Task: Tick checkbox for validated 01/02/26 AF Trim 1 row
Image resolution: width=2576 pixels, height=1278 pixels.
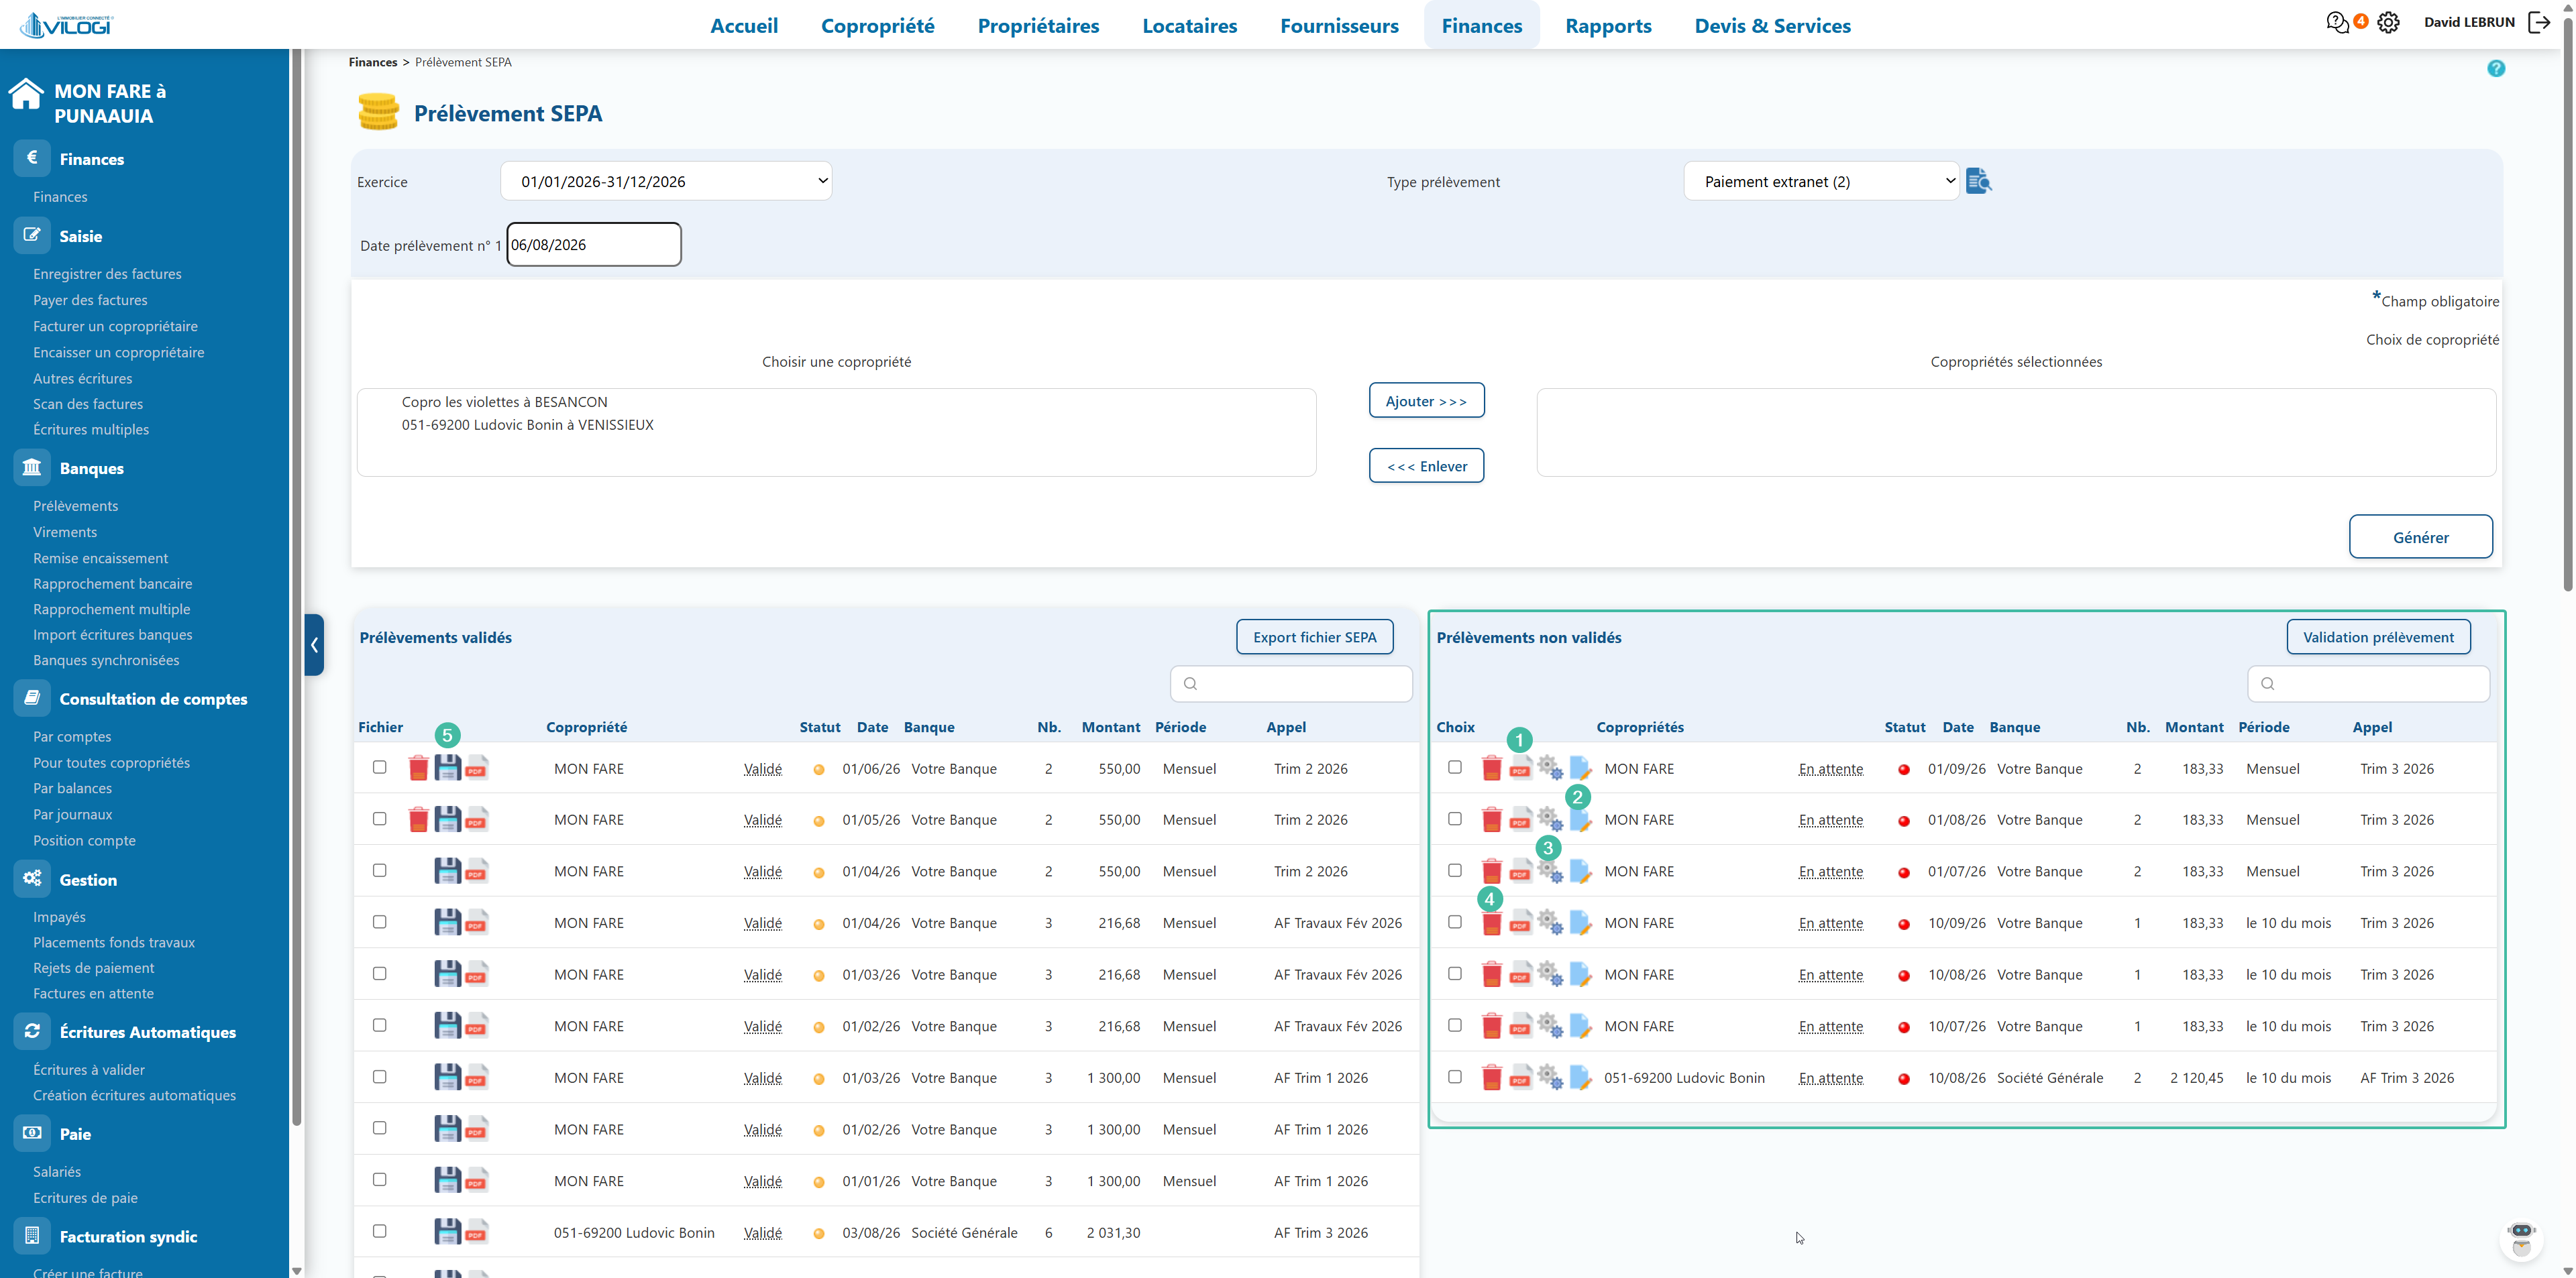Action: (379, 1128)
